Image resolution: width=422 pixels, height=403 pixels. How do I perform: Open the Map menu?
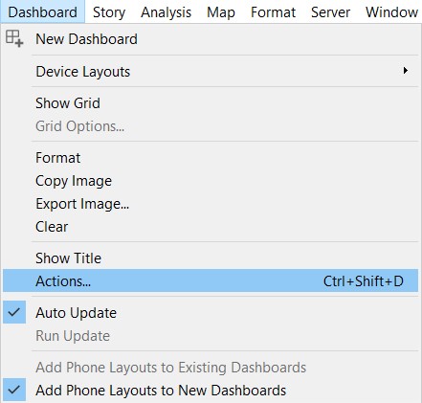pyautogui.click(x=221, y=12)
